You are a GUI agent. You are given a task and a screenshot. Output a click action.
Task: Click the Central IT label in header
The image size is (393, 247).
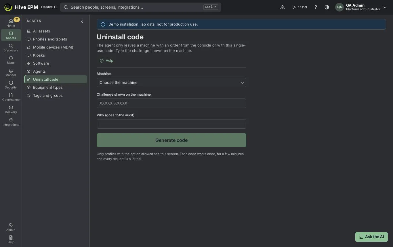click(49, 7)
